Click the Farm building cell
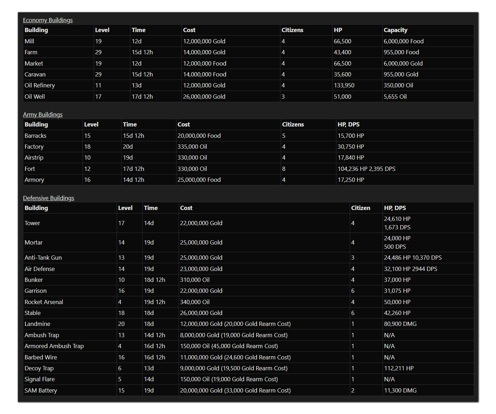This screenshot has width=496, height=414. pyautogui.click(x=58, y=52)
